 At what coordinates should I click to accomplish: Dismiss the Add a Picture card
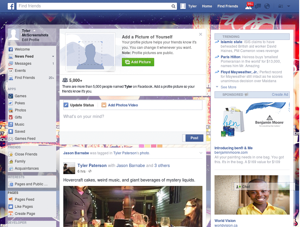pyautogui.click(x=201, y=34)
